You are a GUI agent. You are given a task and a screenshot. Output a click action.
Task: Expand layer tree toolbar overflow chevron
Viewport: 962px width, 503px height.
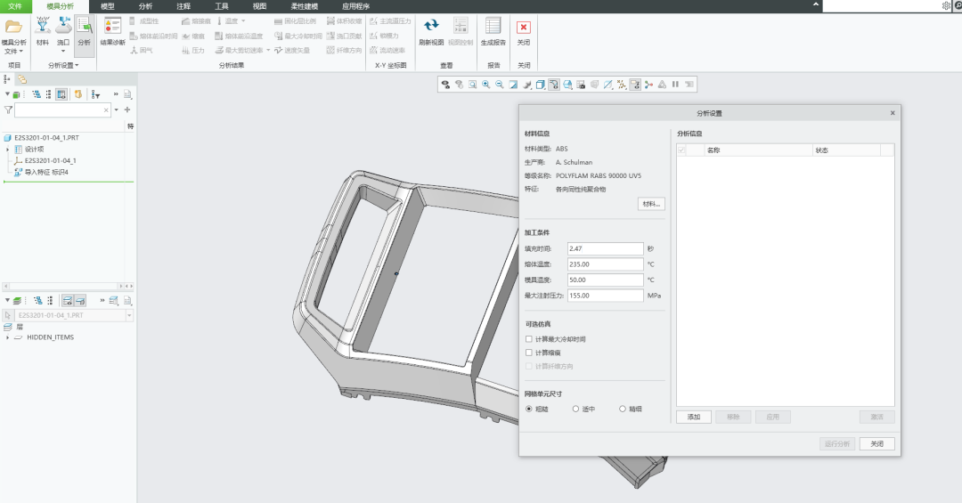point(102,301)
